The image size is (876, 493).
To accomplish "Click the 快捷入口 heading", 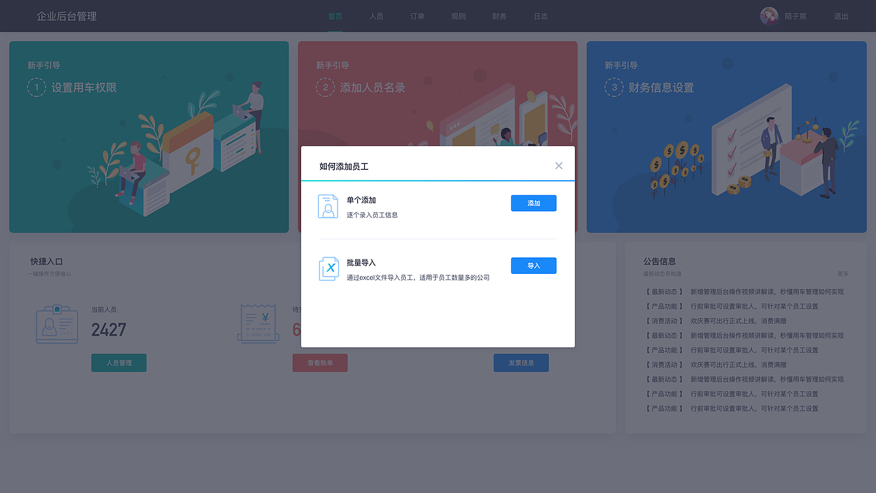I will (x=47, y=262).
